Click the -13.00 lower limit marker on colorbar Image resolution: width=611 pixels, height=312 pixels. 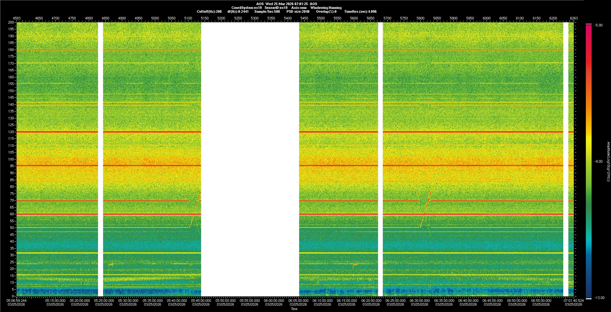tap(589, 298)
